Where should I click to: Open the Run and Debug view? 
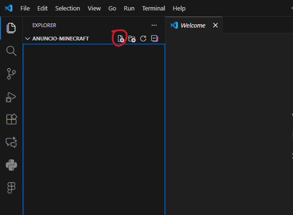tap(11, 97)
